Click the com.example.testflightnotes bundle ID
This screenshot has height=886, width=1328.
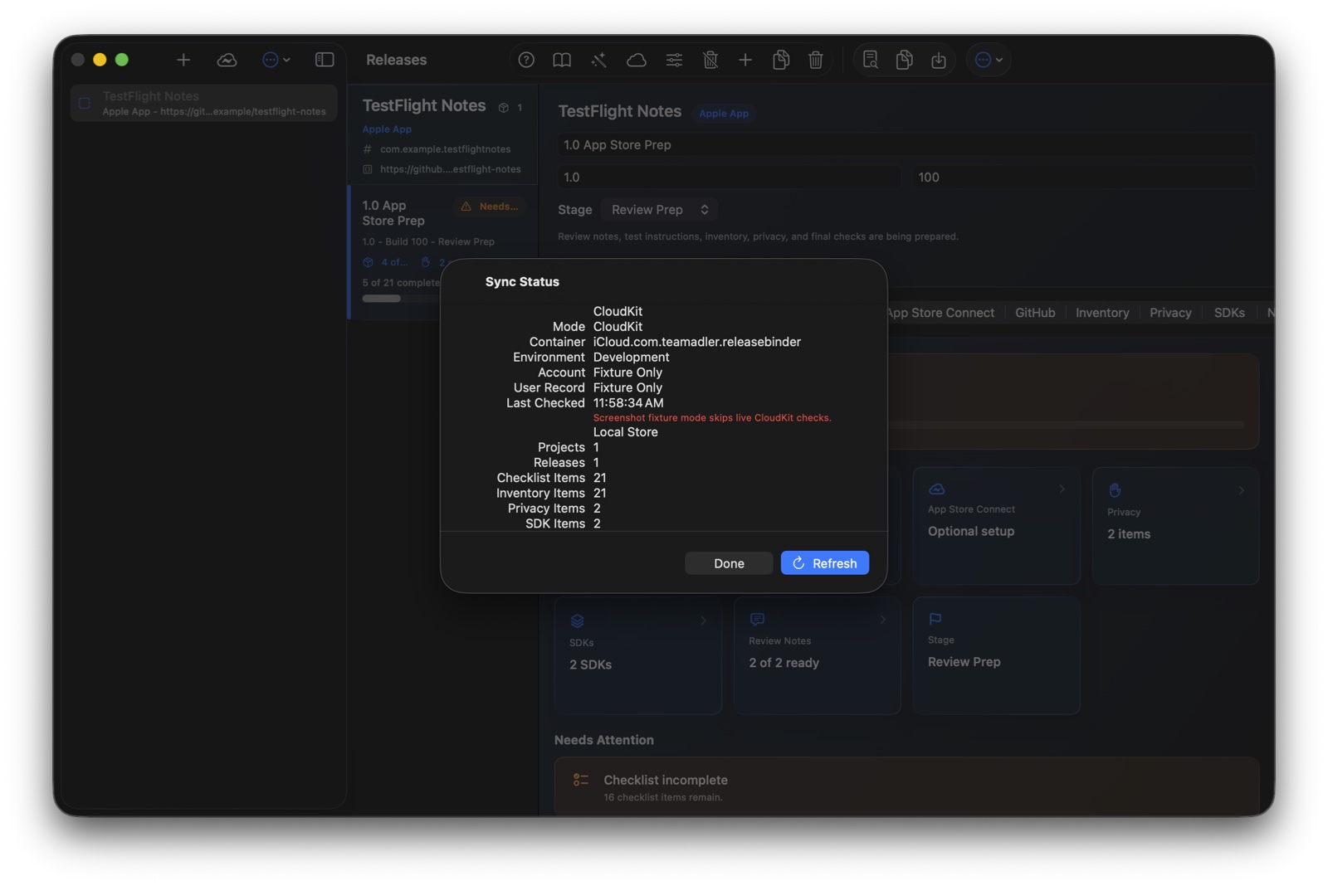click(x=445, y=149)
